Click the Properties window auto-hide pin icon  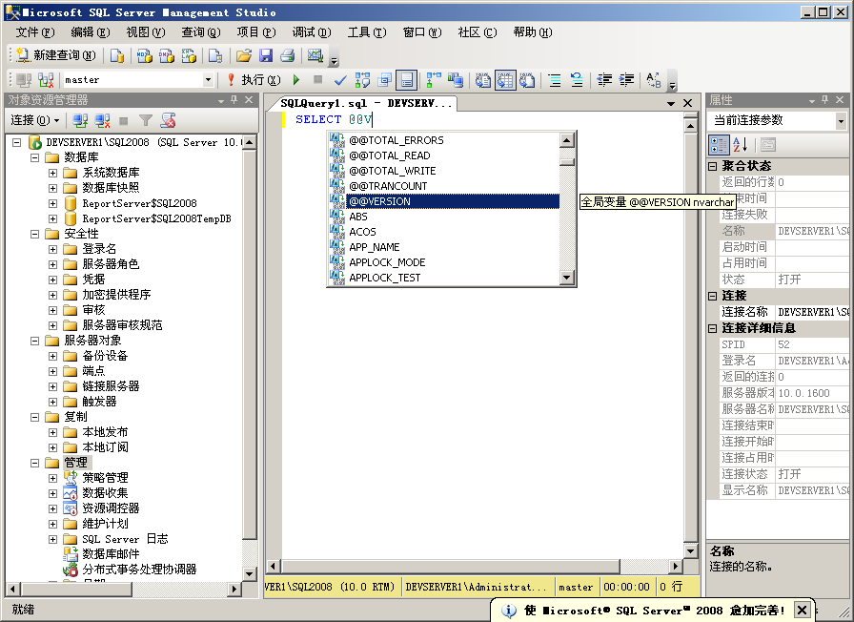(x=825, y=100)
